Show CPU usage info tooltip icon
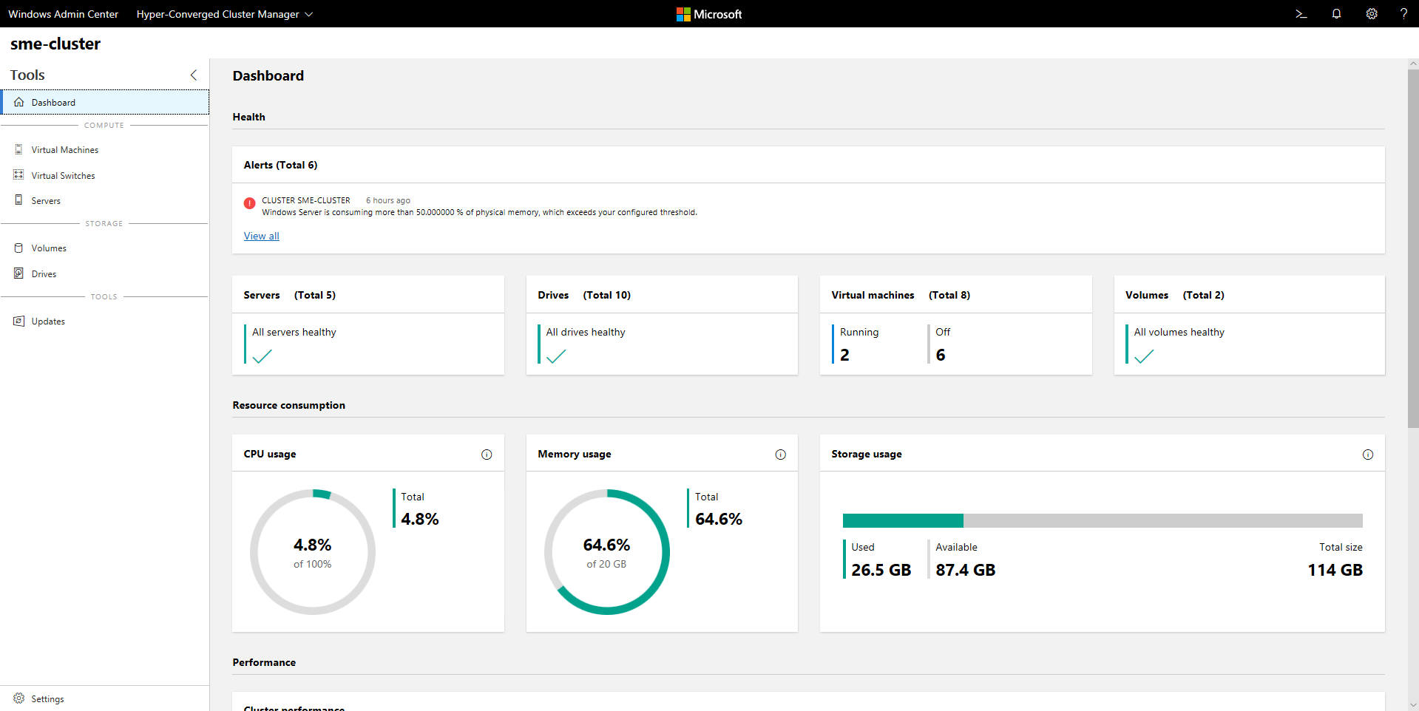The image size is (1419, 711). (x=487, y=455)
